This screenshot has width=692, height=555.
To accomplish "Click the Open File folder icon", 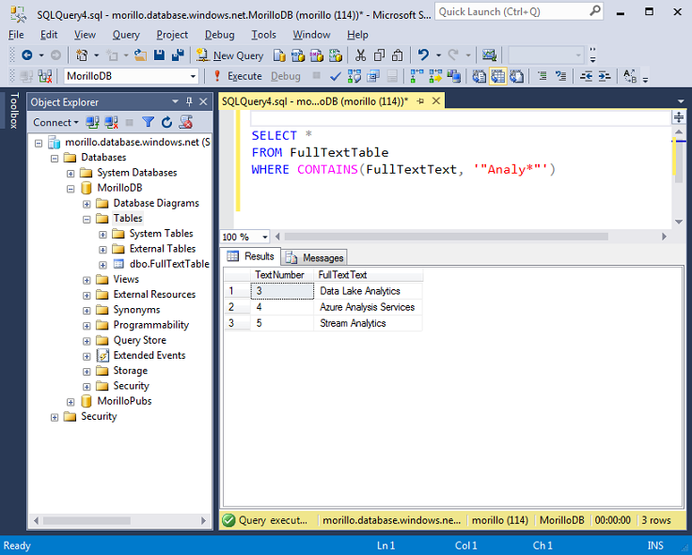I will [x=140, y=55].
